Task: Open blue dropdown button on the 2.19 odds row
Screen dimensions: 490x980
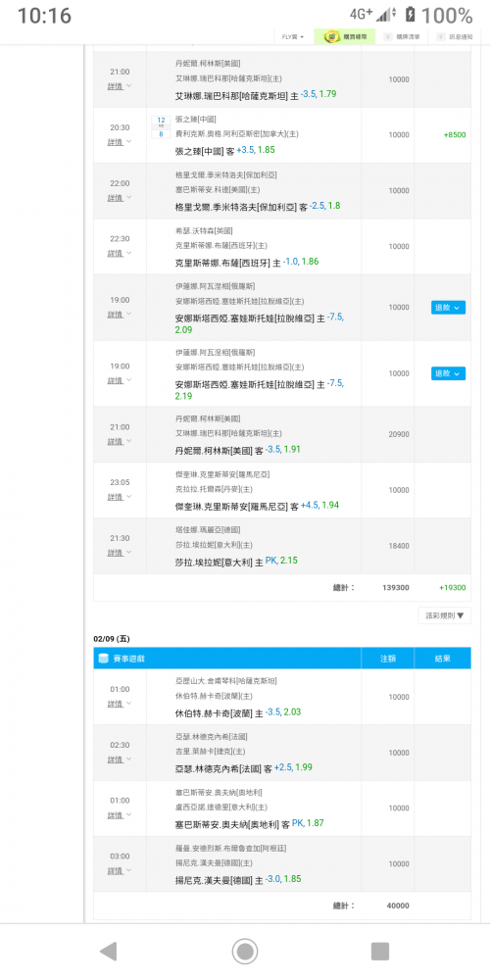Action: [448, 373]
